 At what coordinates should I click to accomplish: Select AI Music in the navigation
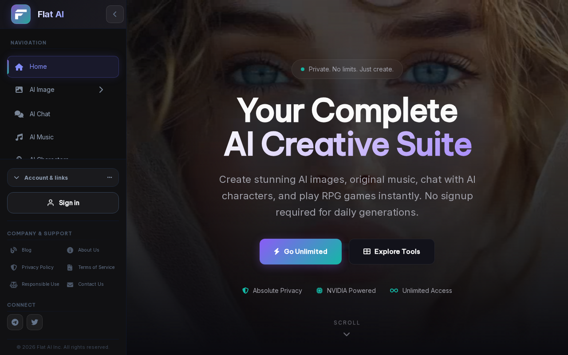point(63,137)
